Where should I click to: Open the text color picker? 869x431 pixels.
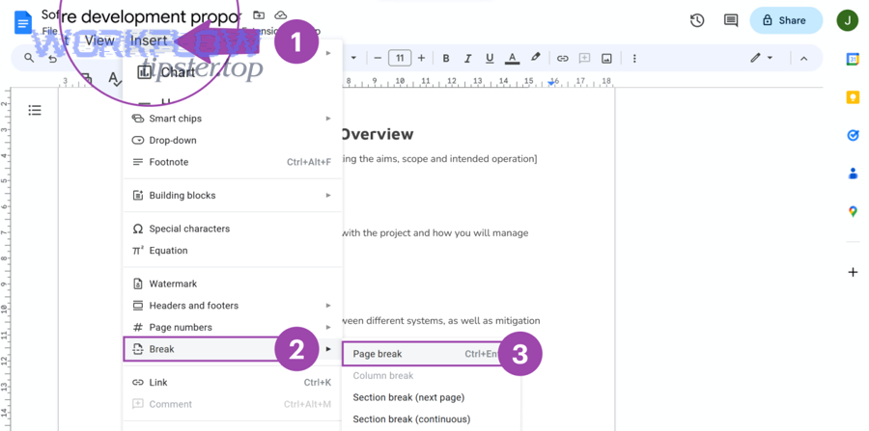pos(512,58)
